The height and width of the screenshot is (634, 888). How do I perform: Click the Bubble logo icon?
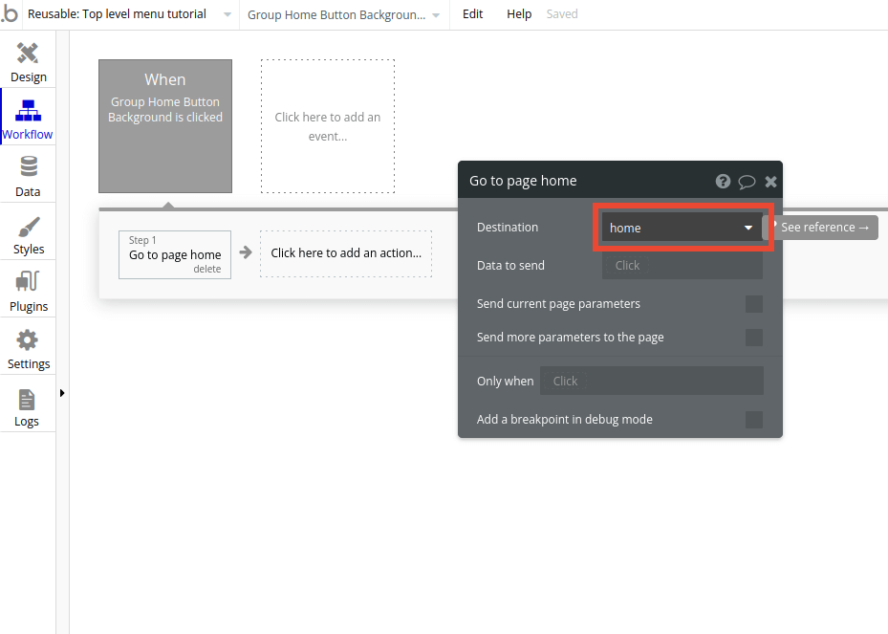10,13
